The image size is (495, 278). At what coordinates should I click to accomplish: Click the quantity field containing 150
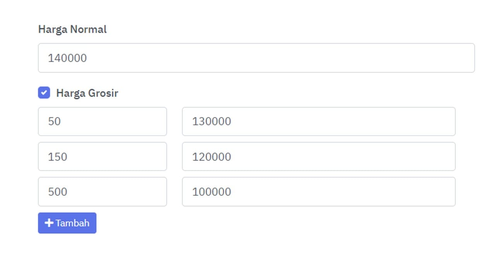[x=102, y=156]
